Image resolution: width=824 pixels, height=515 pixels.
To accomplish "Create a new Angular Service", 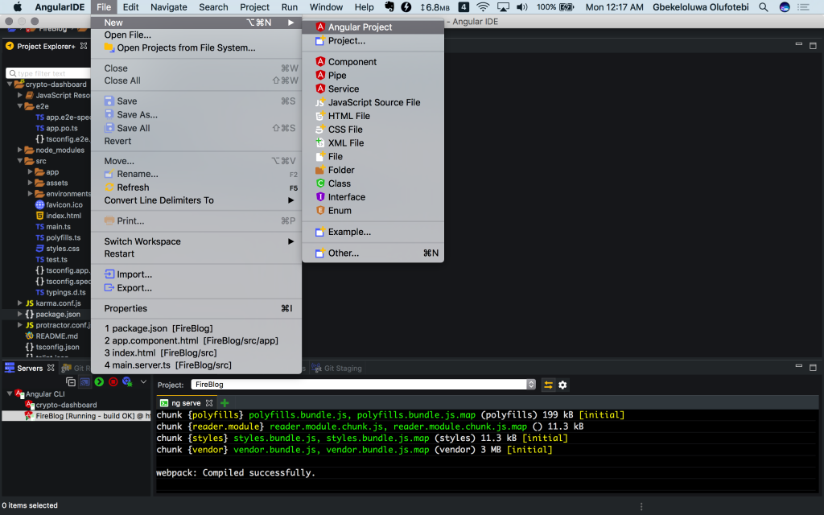I will 373,89.
